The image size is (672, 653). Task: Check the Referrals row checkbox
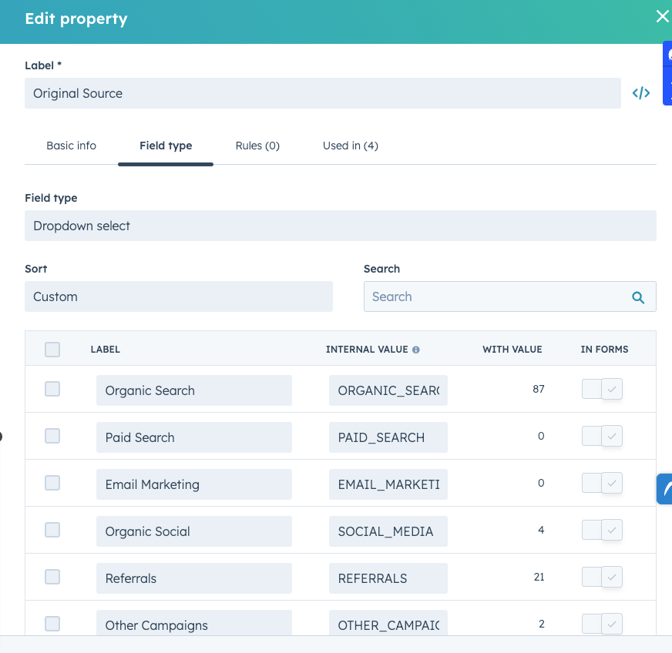coord(52,577)
